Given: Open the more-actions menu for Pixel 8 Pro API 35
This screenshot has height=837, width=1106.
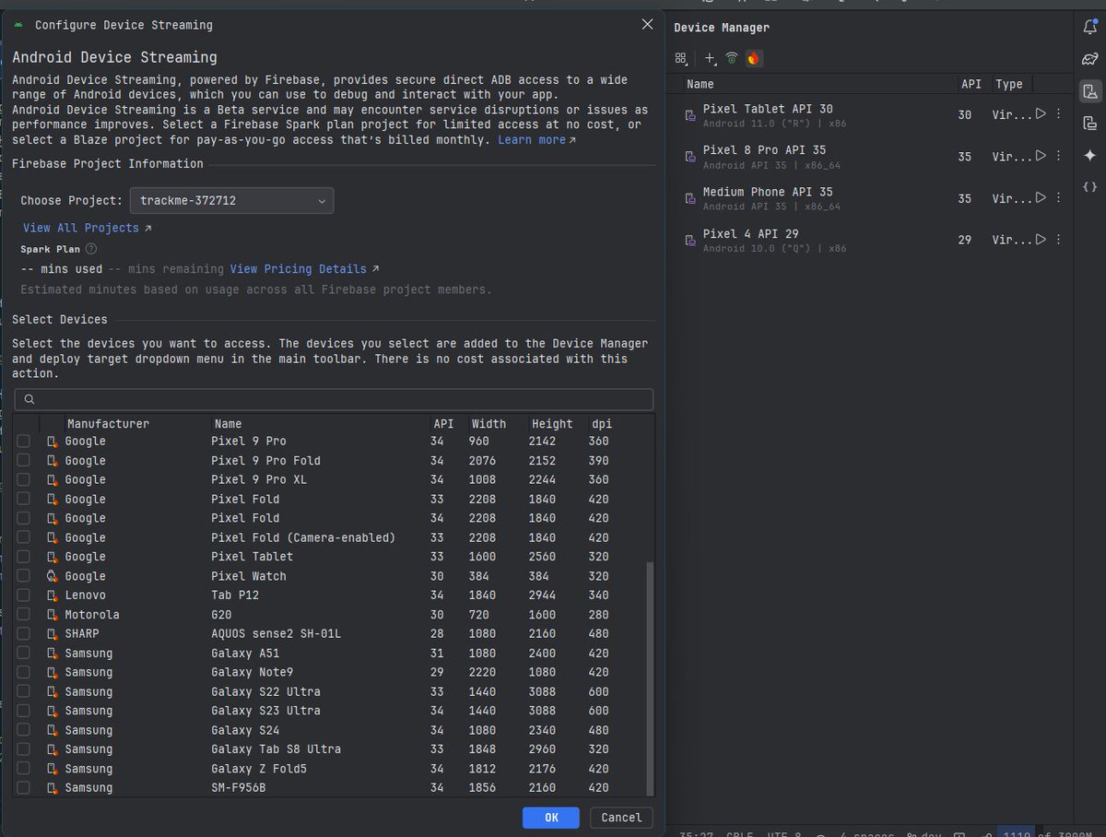Looking at the screenshot, I should coord(1058,156).
